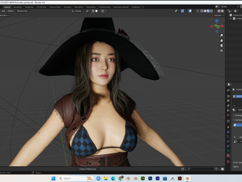Toggle viewport gizmos display
242x182 pixels.
183,11
